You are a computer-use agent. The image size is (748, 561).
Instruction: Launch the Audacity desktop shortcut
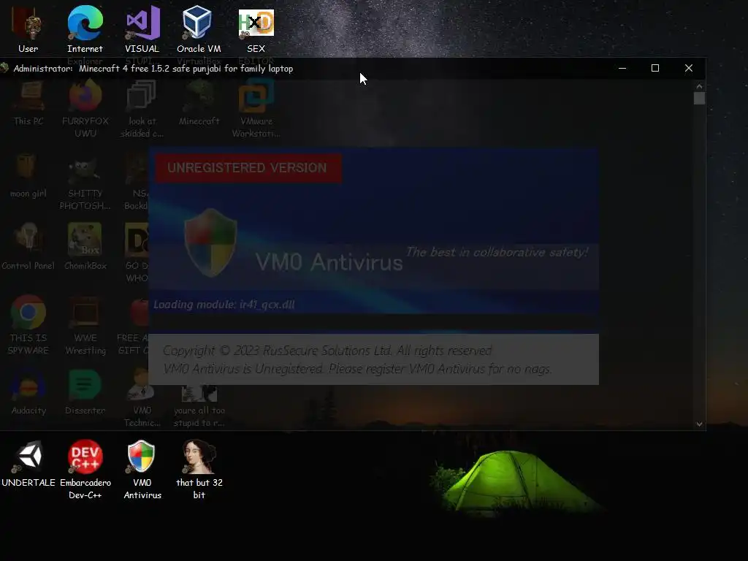(28, 392)
